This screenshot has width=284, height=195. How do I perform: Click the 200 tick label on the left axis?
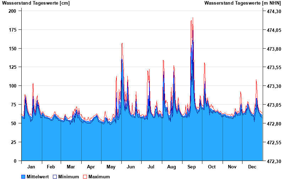pos(12,11)
